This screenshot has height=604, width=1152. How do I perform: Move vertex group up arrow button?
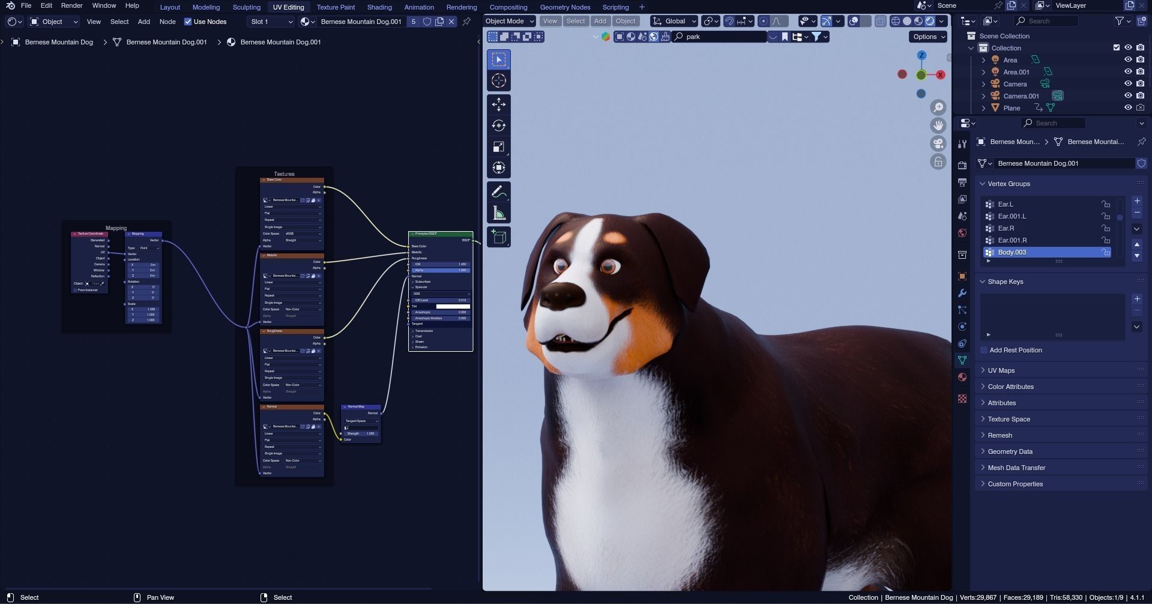(x=1137, y=244)
